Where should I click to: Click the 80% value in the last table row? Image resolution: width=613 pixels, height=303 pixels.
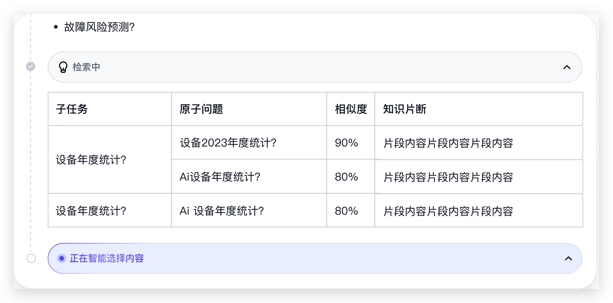tap(346, 211)
